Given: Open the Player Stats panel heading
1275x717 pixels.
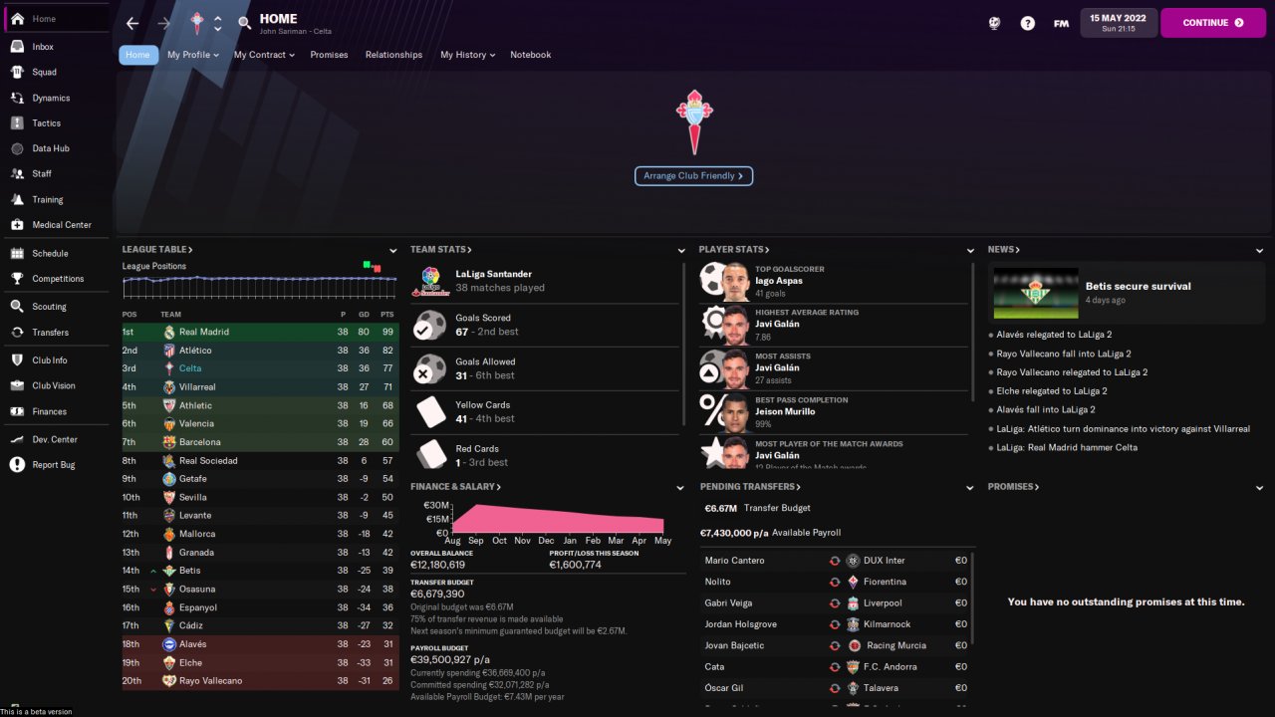Looking at the screenshot, I should click(734, 250).
